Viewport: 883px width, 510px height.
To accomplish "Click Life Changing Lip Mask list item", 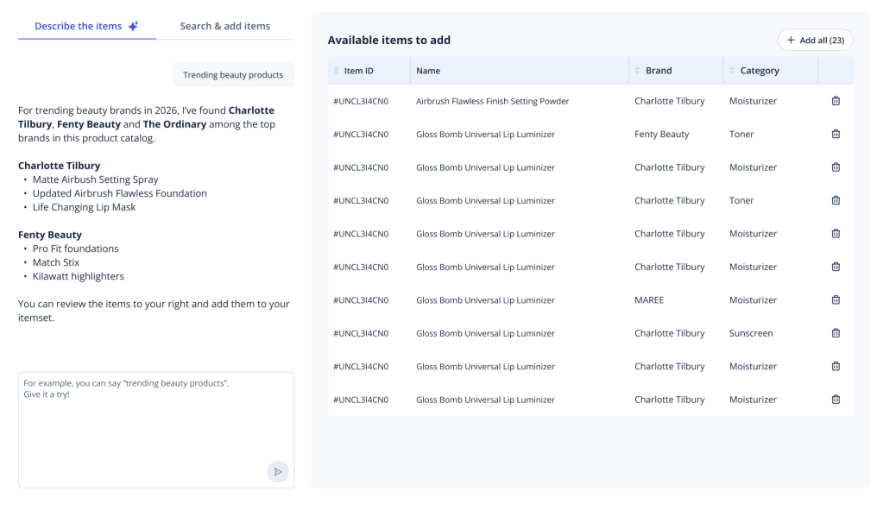I will click(x=84, y=207).
